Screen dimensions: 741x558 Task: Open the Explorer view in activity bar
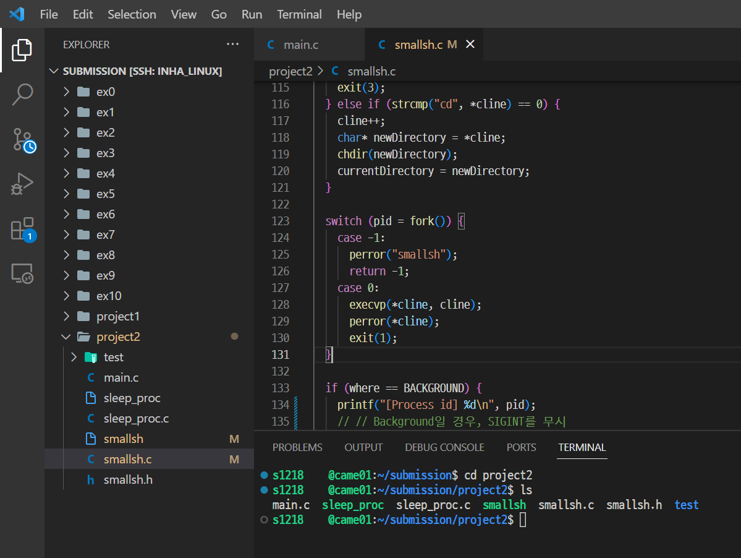click(x=22, y=49)
